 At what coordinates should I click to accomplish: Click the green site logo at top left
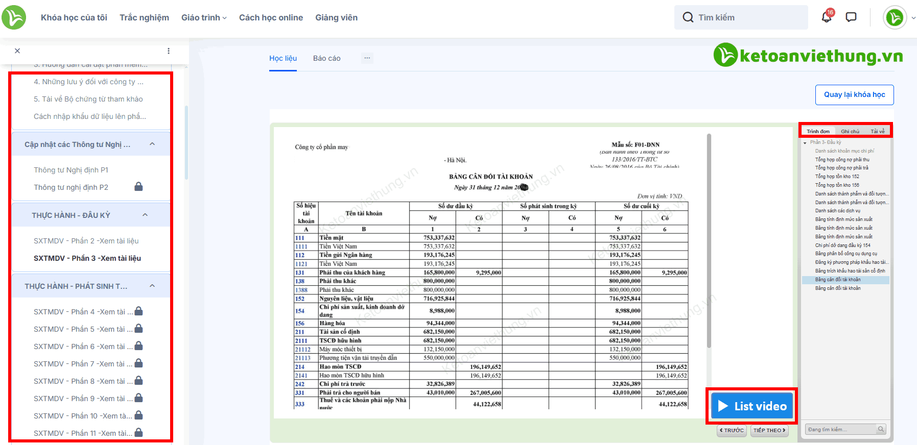coord(14,17)
